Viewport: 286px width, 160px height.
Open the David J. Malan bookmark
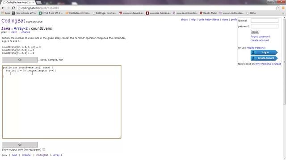pos(209,13)
